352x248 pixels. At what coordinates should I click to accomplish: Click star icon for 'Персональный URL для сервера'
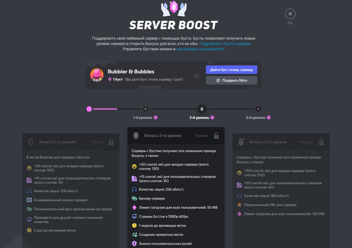(239, 205)
